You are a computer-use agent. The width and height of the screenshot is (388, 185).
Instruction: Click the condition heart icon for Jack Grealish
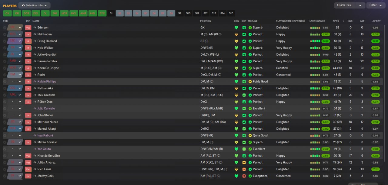pyautogui.click(x=236, y=95)
